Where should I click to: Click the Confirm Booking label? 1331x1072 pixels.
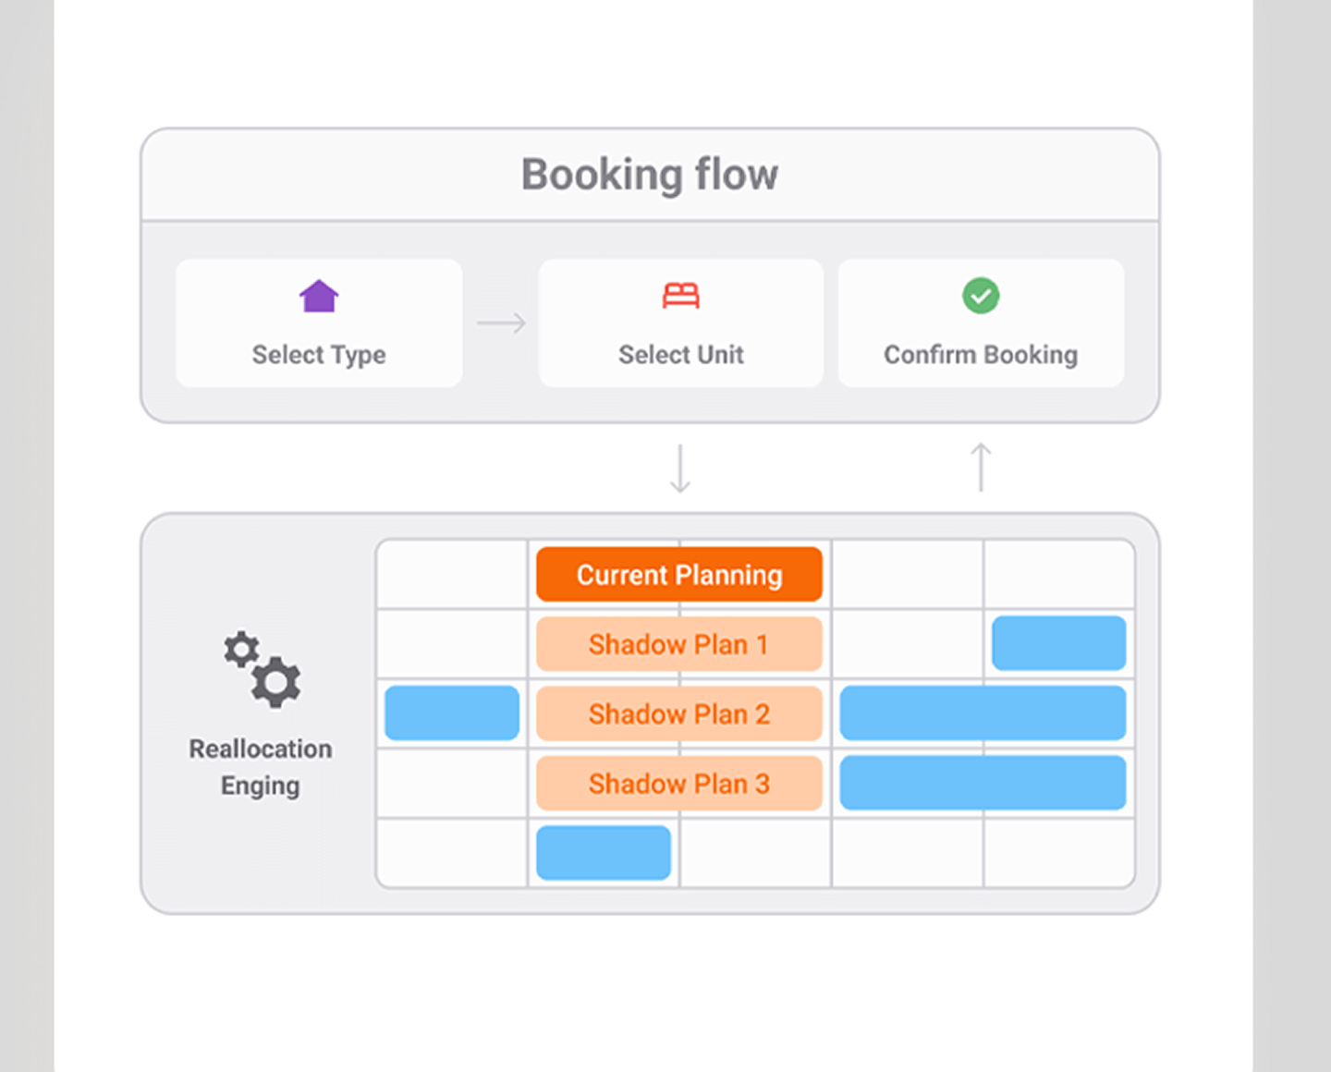point(981,355)
